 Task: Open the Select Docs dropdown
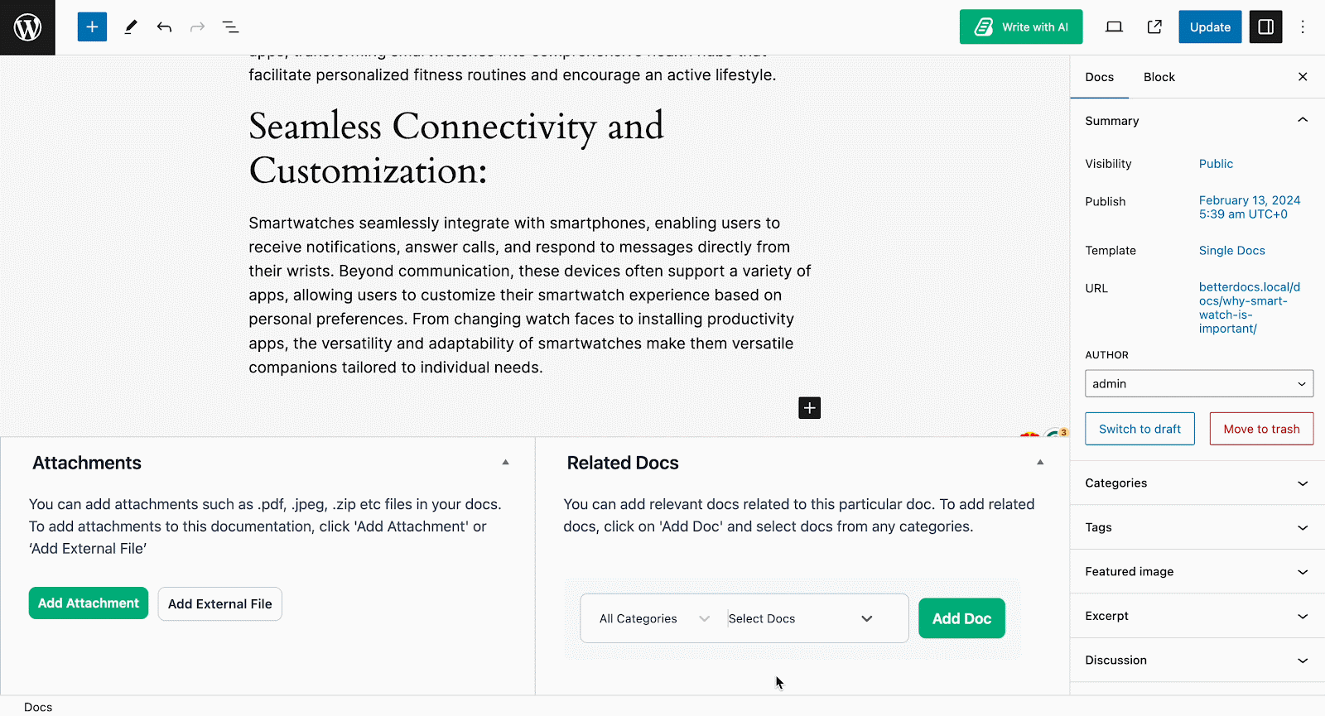(797, 618)
